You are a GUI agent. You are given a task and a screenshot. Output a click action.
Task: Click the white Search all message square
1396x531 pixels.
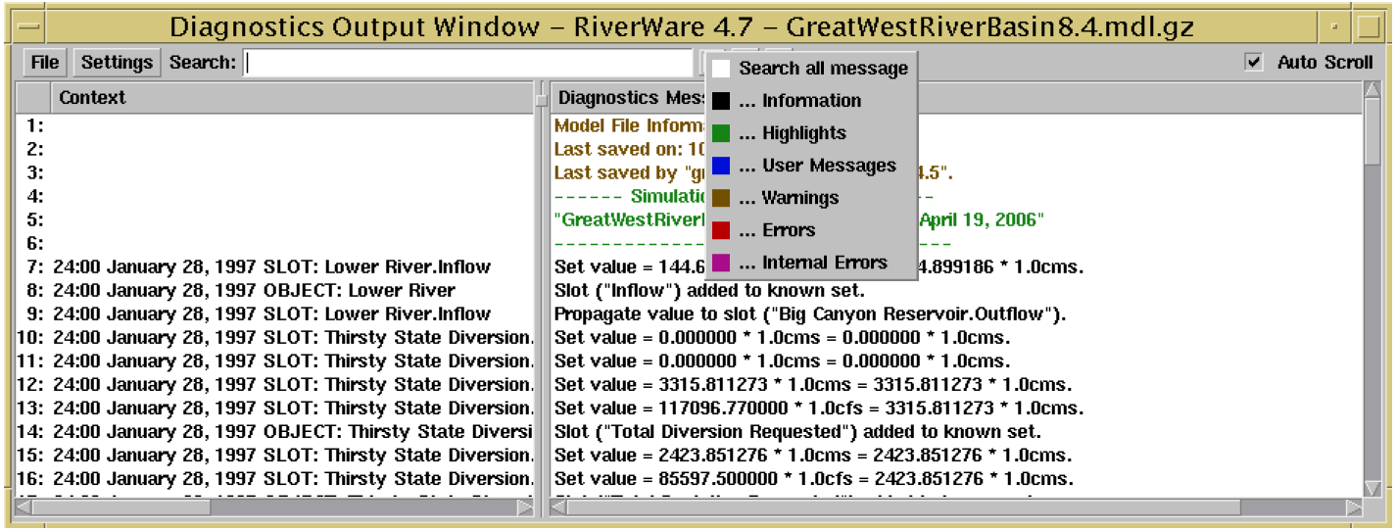(x=721, y=69)
